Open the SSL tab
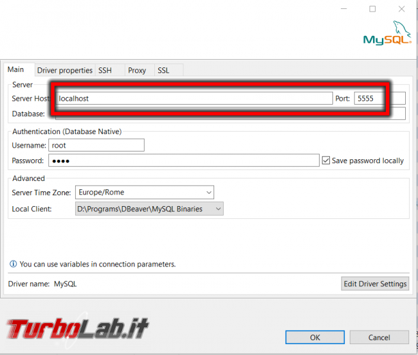Screen dimensions: 418x355 [x=168, y=71]
